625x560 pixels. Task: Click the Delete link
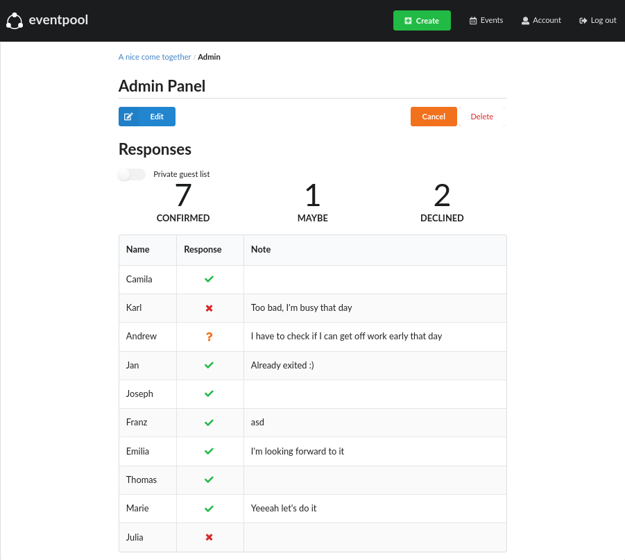click(481, 116)
